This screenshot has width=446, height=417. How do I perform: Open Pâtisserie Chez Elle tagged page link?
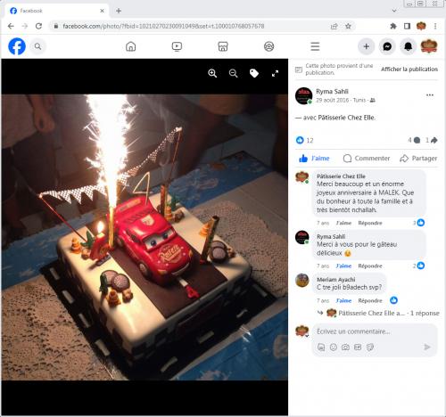(x=346, y=118)
